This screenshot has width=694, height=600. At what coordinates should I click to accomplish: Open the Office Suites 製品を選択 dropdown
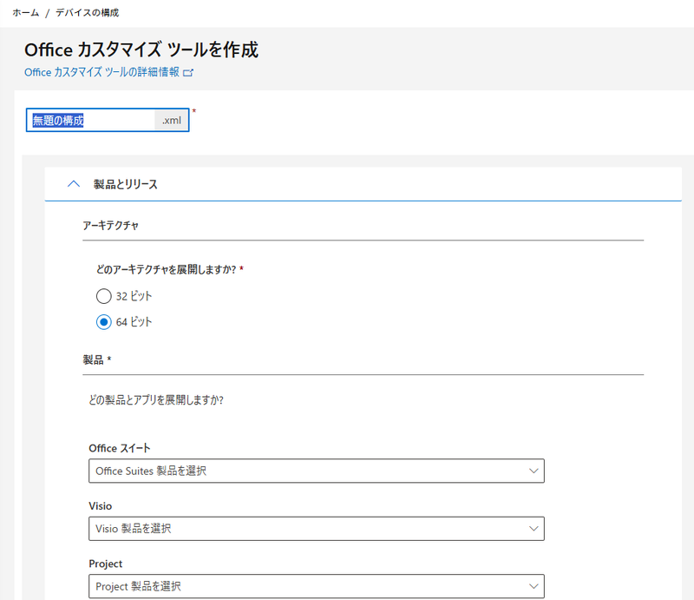click(x=317, y=471)
